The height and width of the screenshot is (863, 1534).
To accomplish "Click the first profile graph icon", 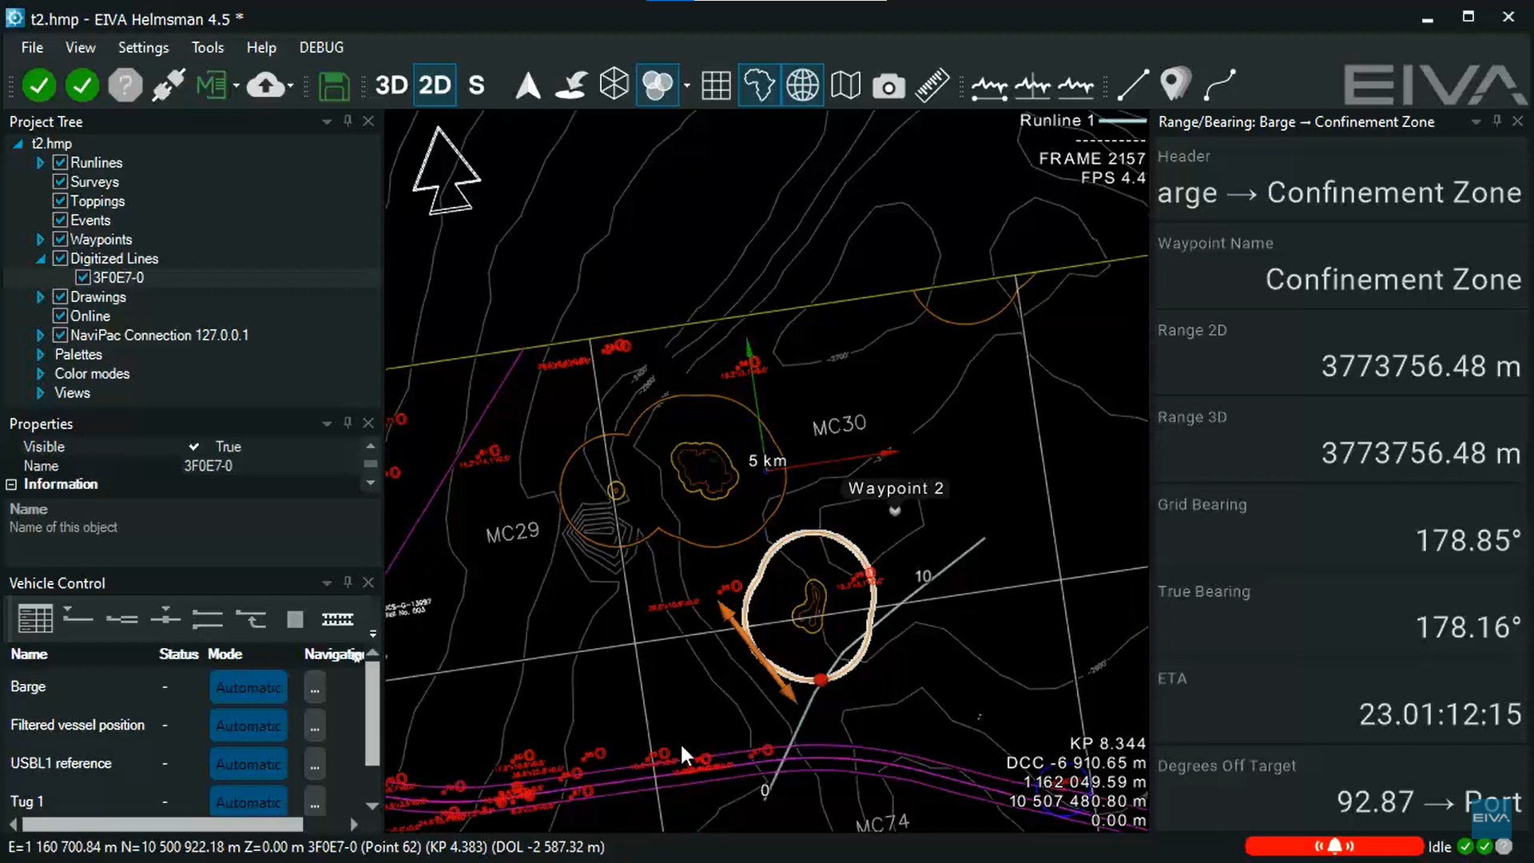I will pyautogui.click(x=989, y=85).
